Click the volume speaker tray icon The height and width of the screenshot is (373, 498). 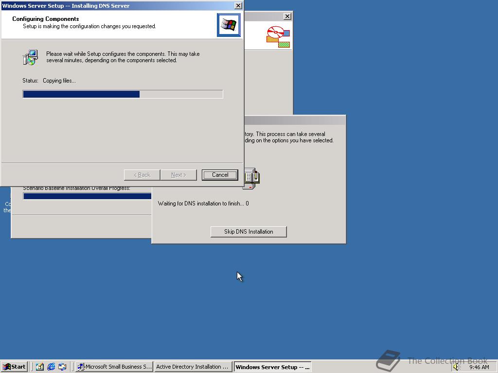(x=457, y=367)
